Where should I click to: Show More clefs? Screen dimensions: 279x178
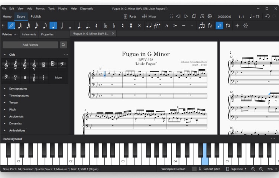(58, 78)
